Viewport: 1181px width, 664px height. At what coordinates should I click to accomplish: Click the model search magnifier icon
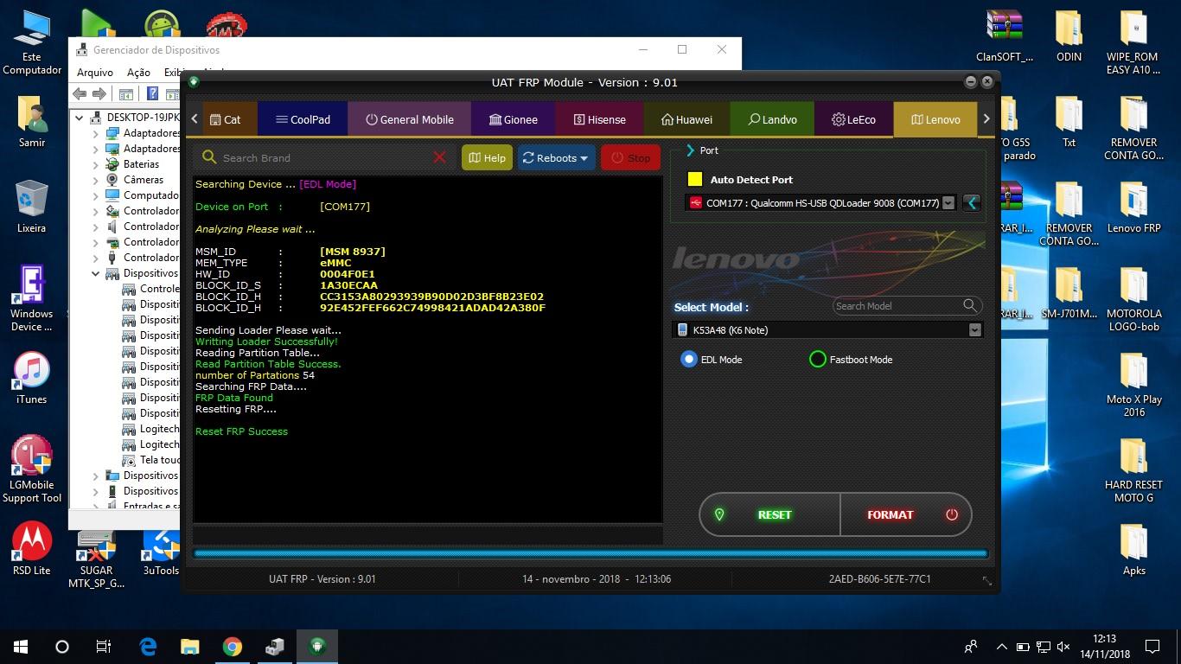coord(970,305)
